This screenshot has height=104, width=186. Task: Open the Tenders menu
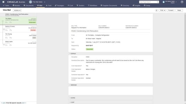click(81, 5)
